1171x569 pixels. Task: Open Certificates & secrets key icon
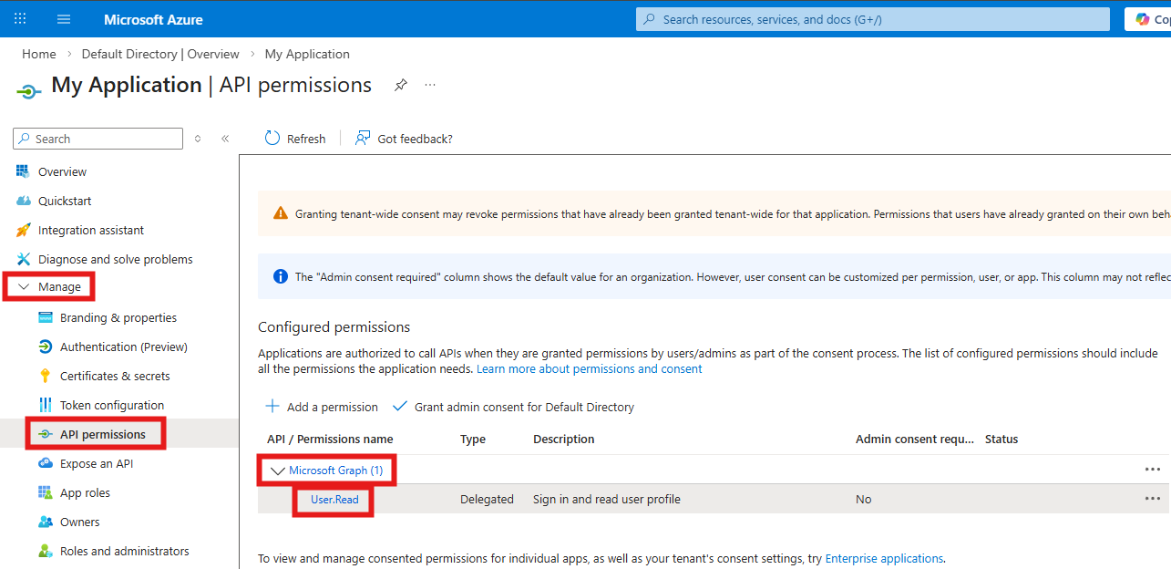tap(45, 376)
